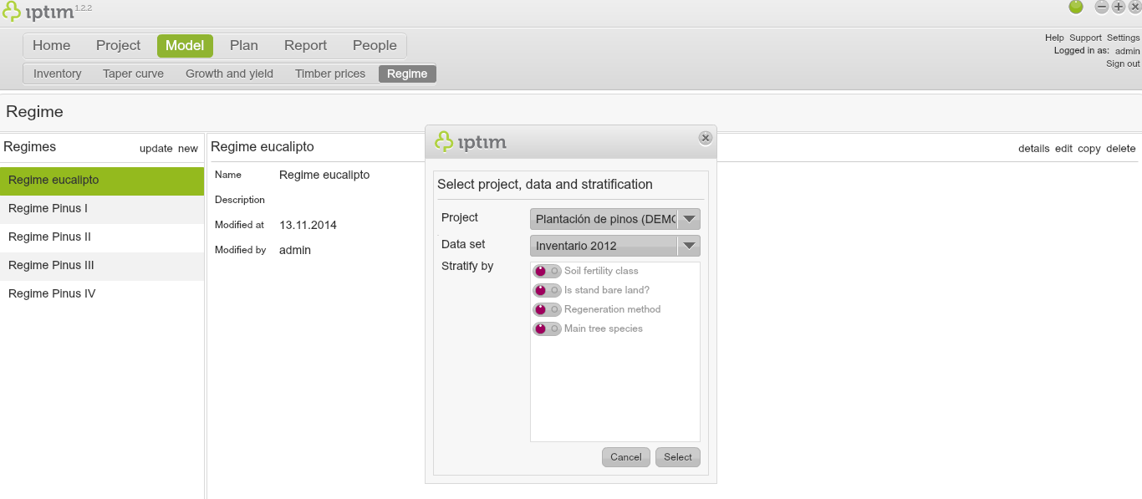The width and height of the screenshot is (1142, 499).
Task: Click the green status indicator circle
Action: coord(1076,7)
